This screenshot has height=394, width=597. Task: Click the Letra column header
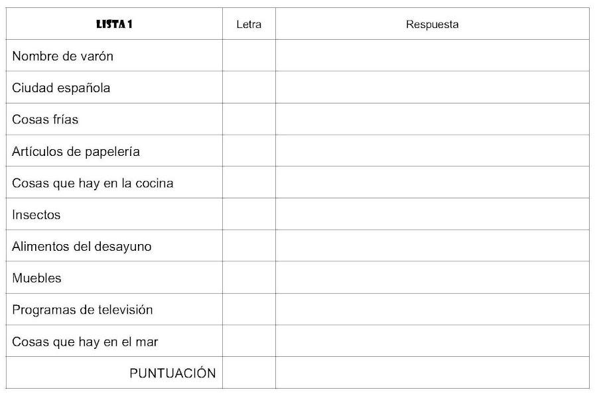point(249,25)
